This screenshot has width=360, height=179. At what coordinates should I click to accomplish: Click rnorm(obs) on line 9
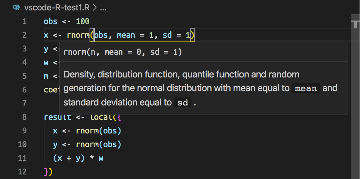point(99,131)
